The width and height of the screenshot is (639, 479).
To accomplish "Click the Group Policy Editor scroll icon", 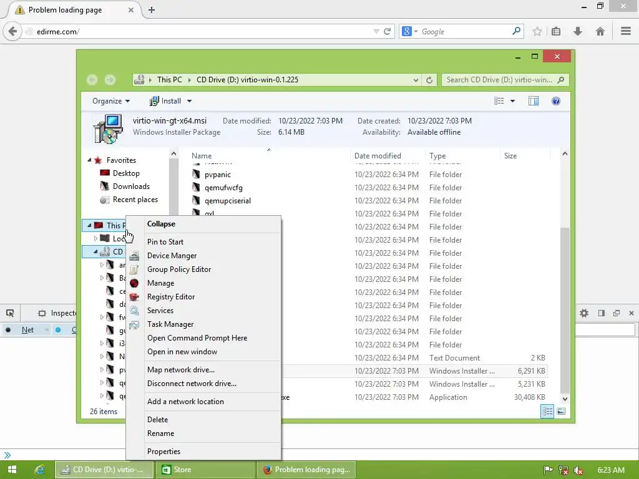I will coord(134,269).
